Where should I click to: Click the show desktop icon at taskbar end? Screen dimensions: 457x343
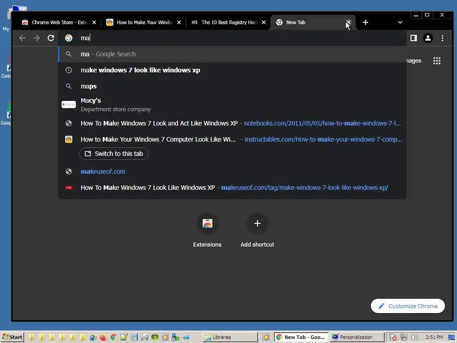(x=452, y=337)
